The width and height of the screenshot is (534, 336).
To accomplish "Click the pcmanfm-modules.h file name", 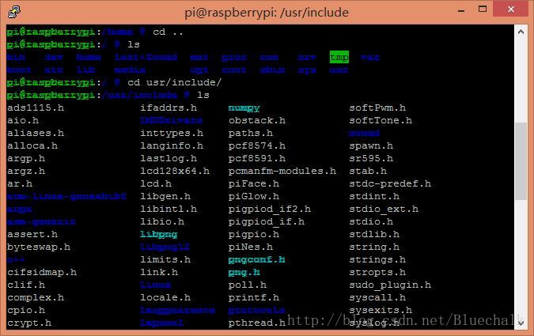I will [x=282, y=171].
